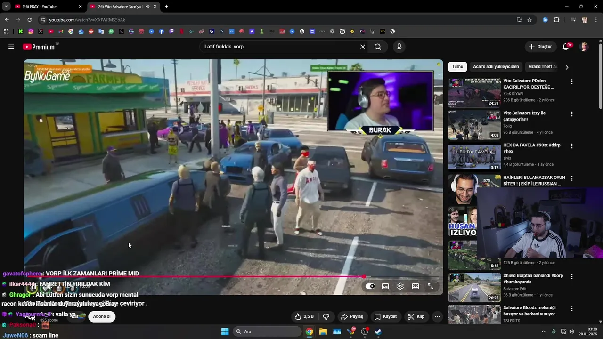Viewport: 603px width, 339px height.
Task: Click the Shield Borptan 26:25 thumbnail
Action: [x=474, y=287]
